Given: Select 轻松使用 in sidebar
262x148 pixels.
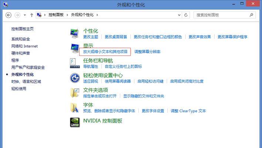Looking at the screenshot, I should [x=19, y=88].
